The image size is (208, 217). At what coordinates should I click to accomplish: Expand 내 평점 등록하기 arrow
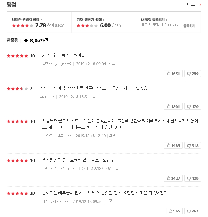167,19
